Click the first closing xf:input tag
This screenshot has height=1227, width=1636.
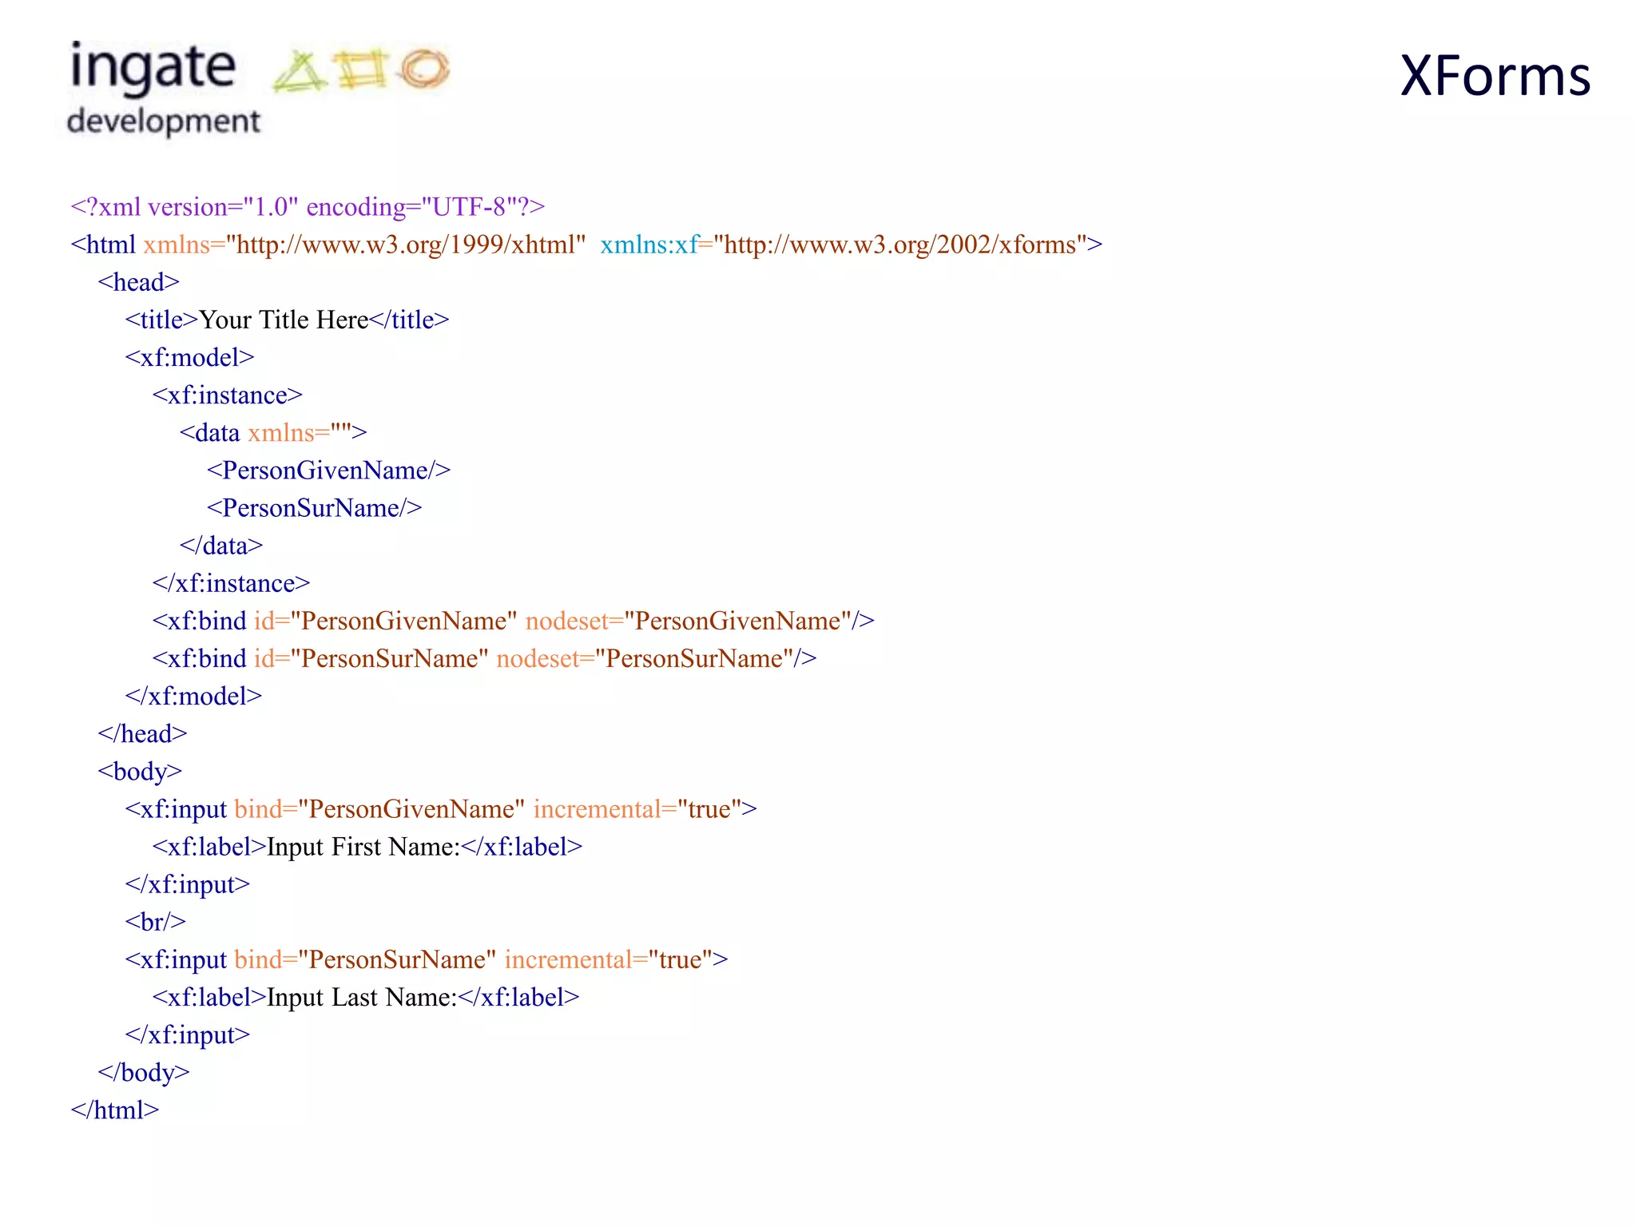pos(188,884)
